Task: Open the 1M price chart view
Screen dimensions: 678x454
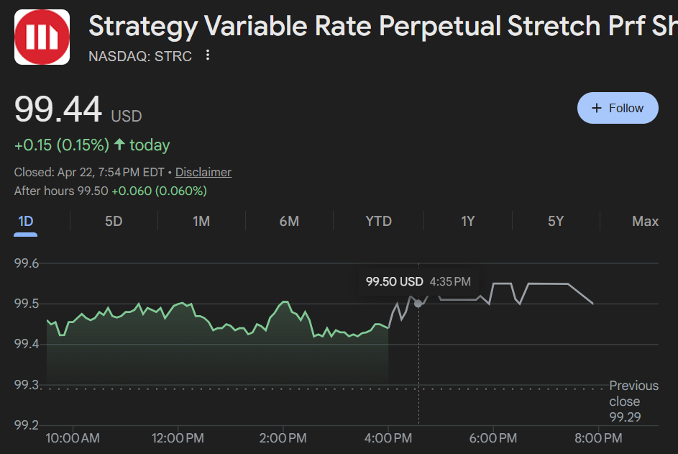Action: click(x=201, y=221)
